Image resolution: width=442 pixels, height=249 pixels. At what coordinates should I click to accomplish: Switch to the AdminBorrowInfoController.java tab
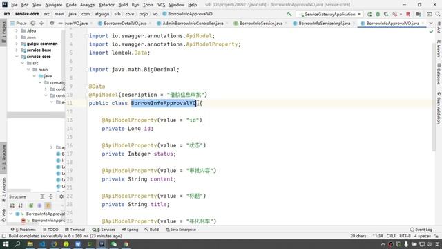pos(193,23)
